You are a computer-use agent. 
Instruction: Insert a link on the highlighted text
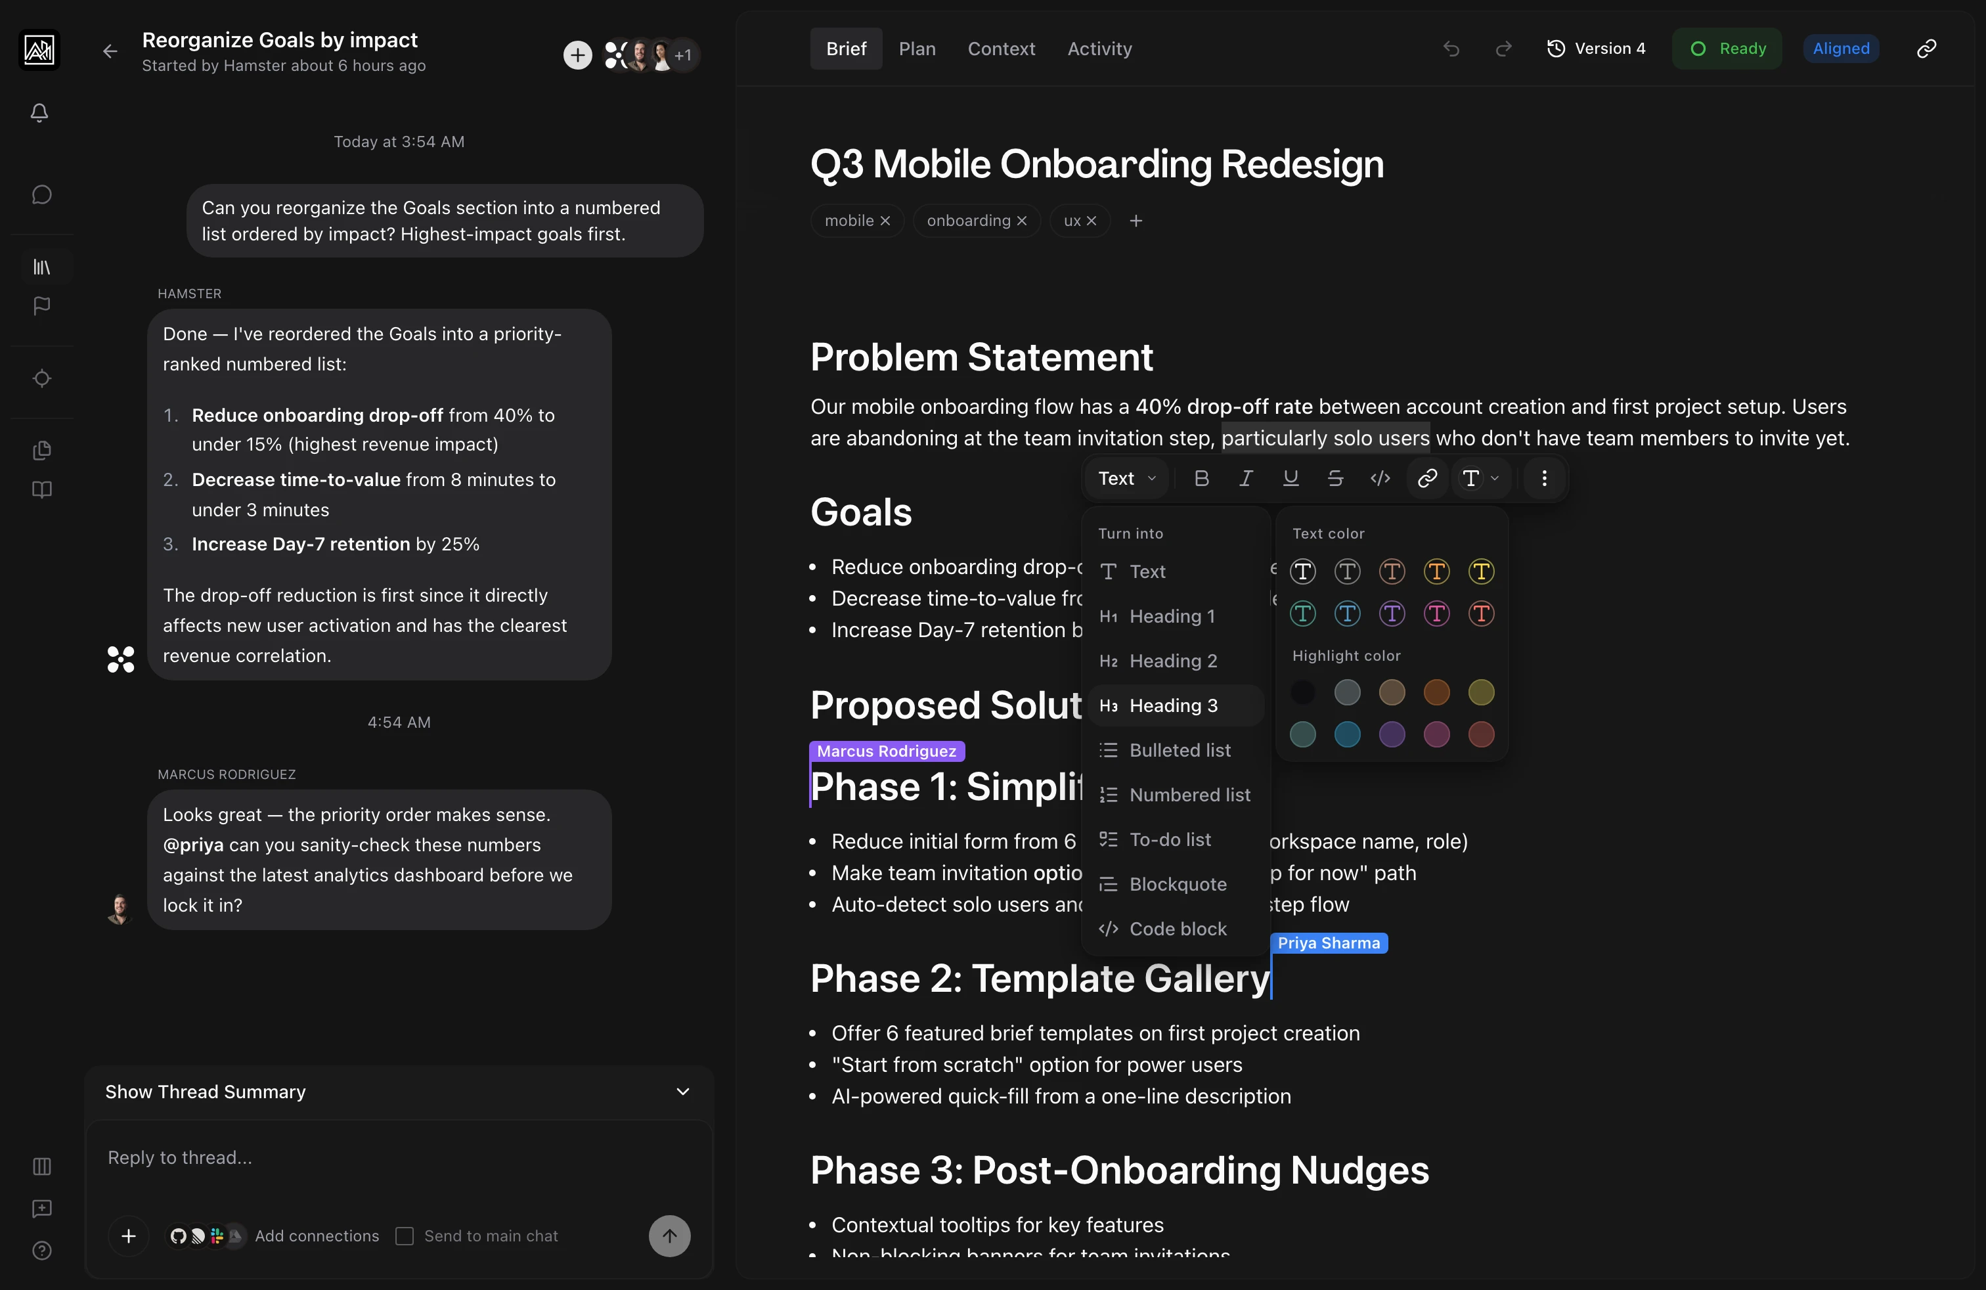pyautogui.click(x=1427, y=478)
